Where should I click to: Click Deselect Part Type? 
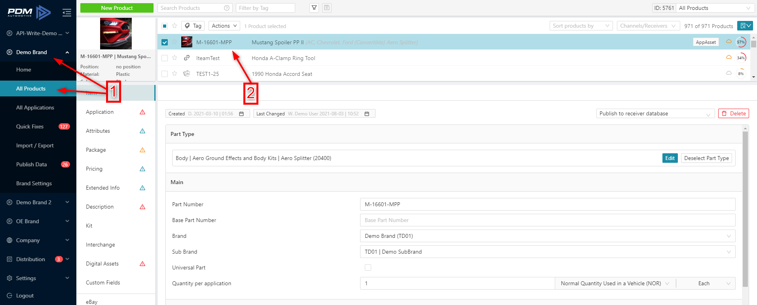point(706,158)
